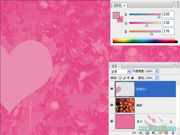Minimize the Layers panel
Screen dimensions: 180x135
coord(175,64)
